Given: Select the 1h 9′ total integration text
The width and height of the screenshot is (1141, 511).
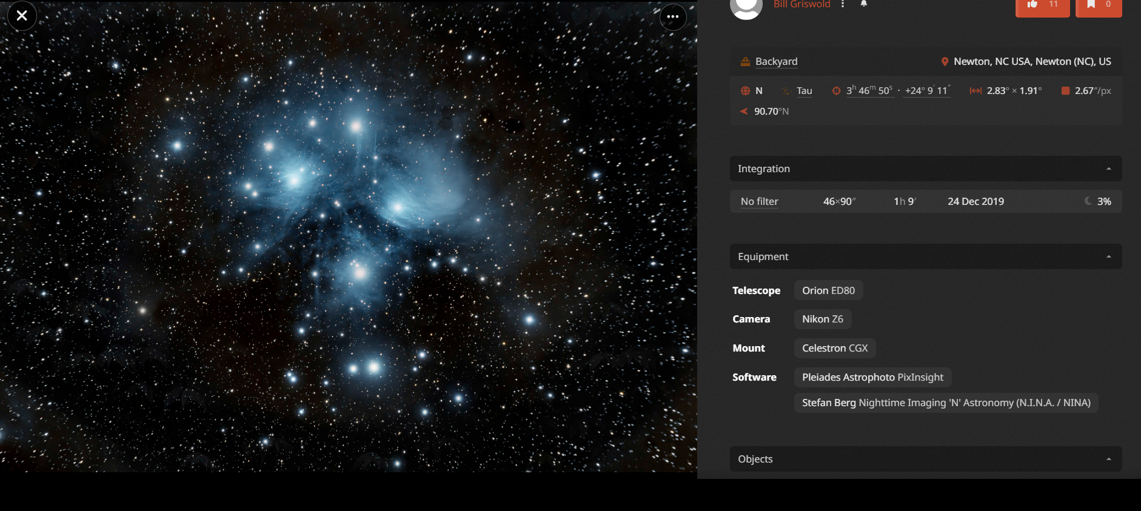Looking at the screenshot, I should (905, 201).
